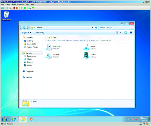Toggle the preview pane button
The image size is (151, 126).
coord(126,33)
